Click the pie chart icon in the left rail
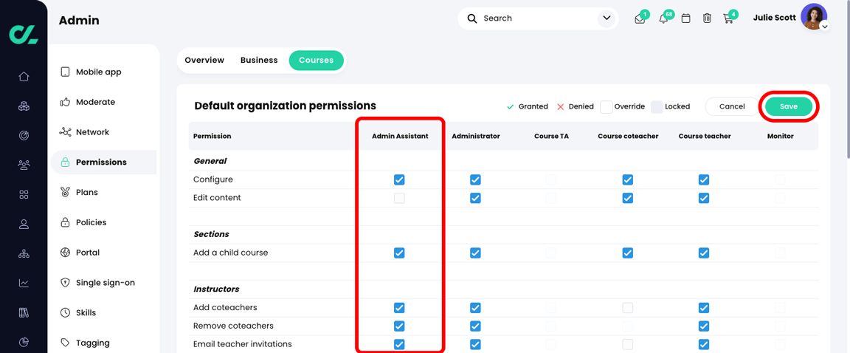The height and width of the screenshot is (353, 850). 24,342
